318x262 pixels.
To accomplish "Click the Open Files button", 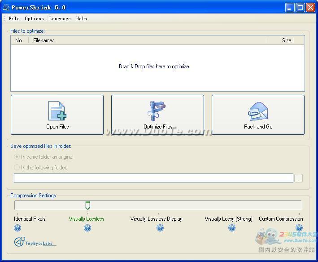I will tap(57, 115).
